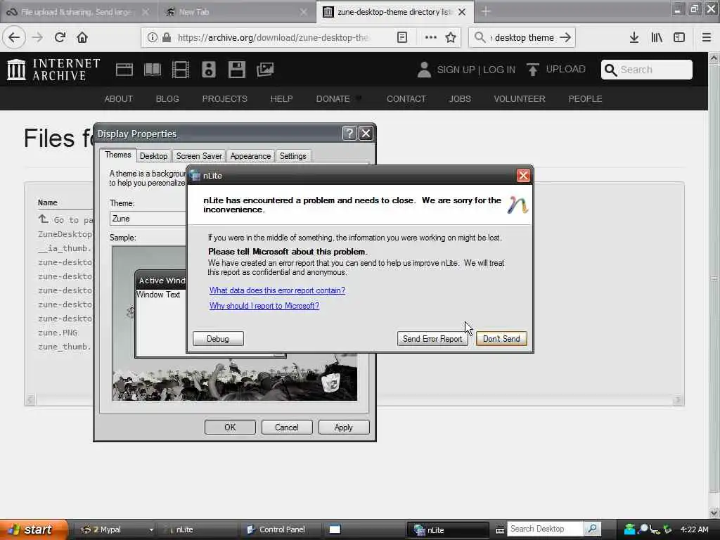Click the taskbar clock showing 4:22 AM
Image resolution: width=720 pixels, height=540 pixels.
tap(694, 529)
